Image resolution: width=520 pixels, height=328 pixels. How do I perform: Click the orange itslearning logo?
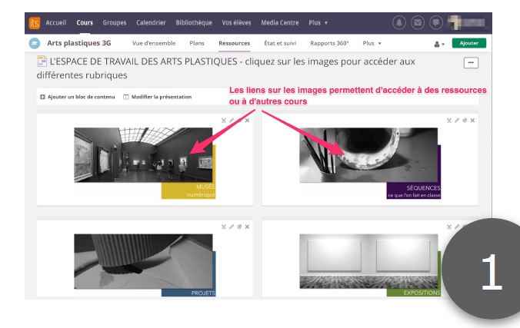35,23
